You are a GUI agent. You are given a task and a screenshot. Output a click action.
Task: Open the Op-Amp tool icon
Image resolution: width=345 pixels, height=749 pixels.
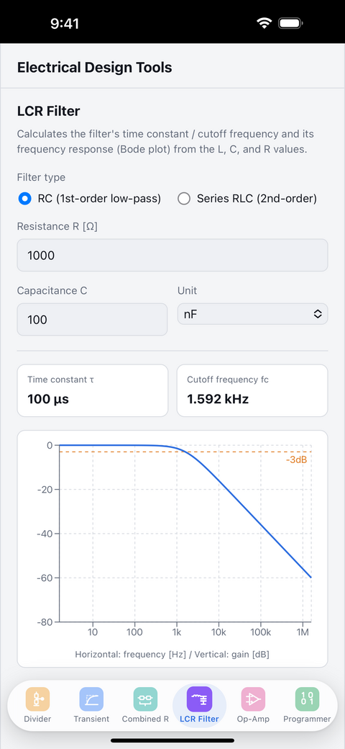pyautogui.click(x=253, y=699)
